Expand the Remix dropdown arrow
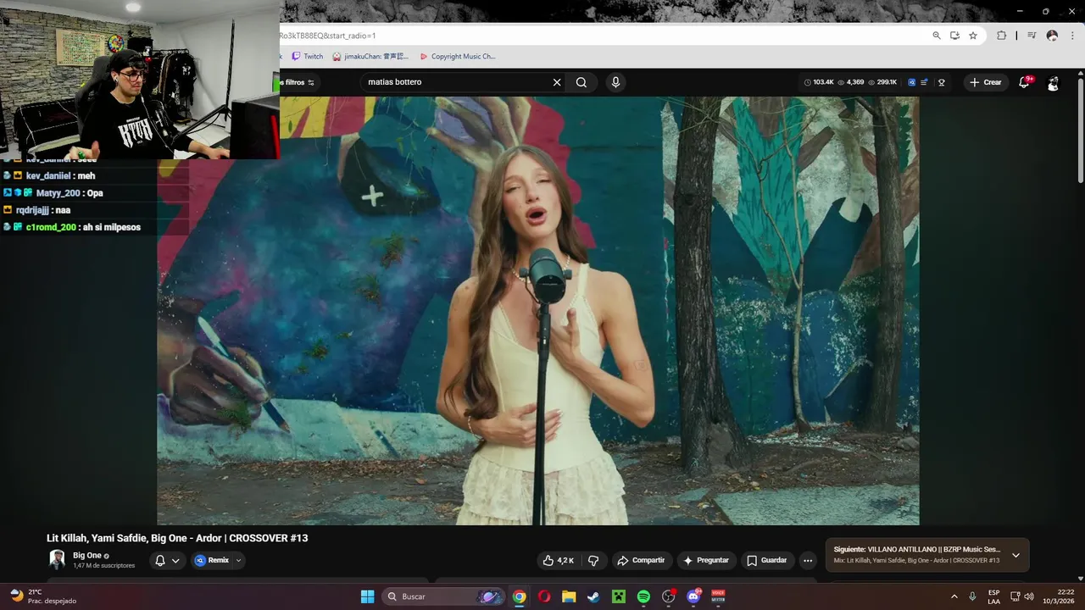 (x=238, y=560)
